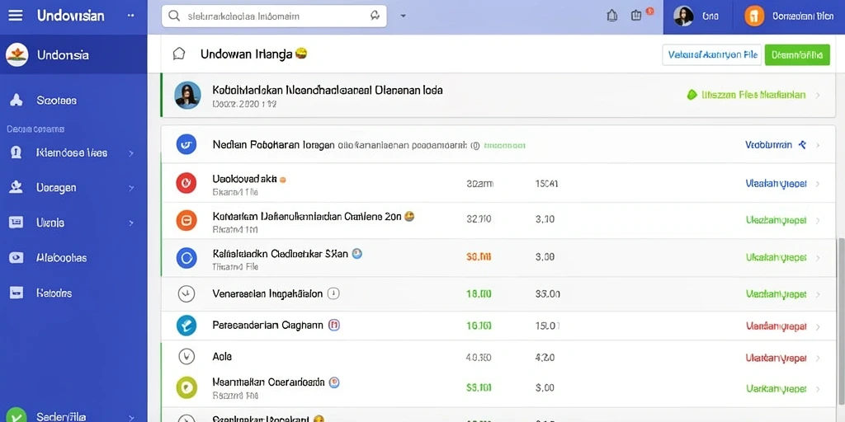Select the orange 38.00 value in Kalaladakn row
Image resolution: width=845 pixels, height=422 pixels.
click(x=479, y=257)
